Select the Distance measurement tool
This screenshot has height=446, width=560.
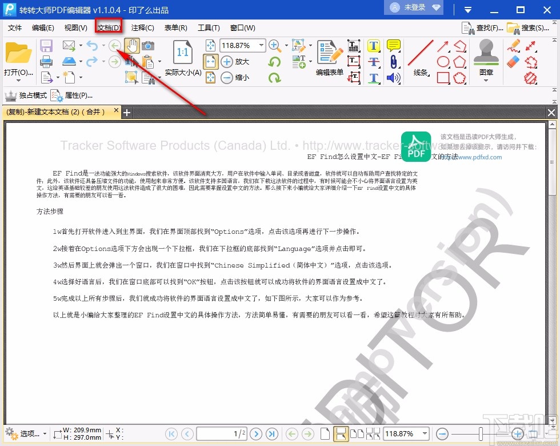click(531, 46)
